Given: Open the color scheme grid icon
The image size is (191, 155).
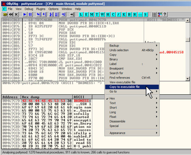Looking at the screenshot, I should click(159, 14).
